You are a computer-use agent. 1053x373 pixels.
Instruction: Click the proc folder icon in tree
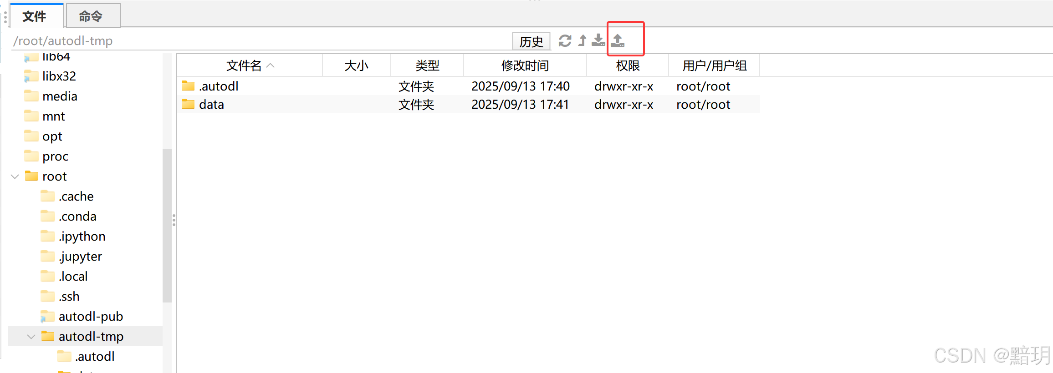pyautogui.click(x=31, y=156)
